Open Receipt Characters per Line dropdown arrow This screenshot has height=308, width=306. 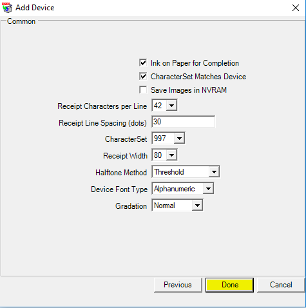(171, 106)
